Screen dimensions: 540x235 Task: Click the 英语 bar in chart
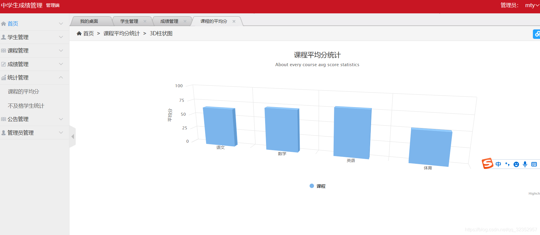coord(352,133)
